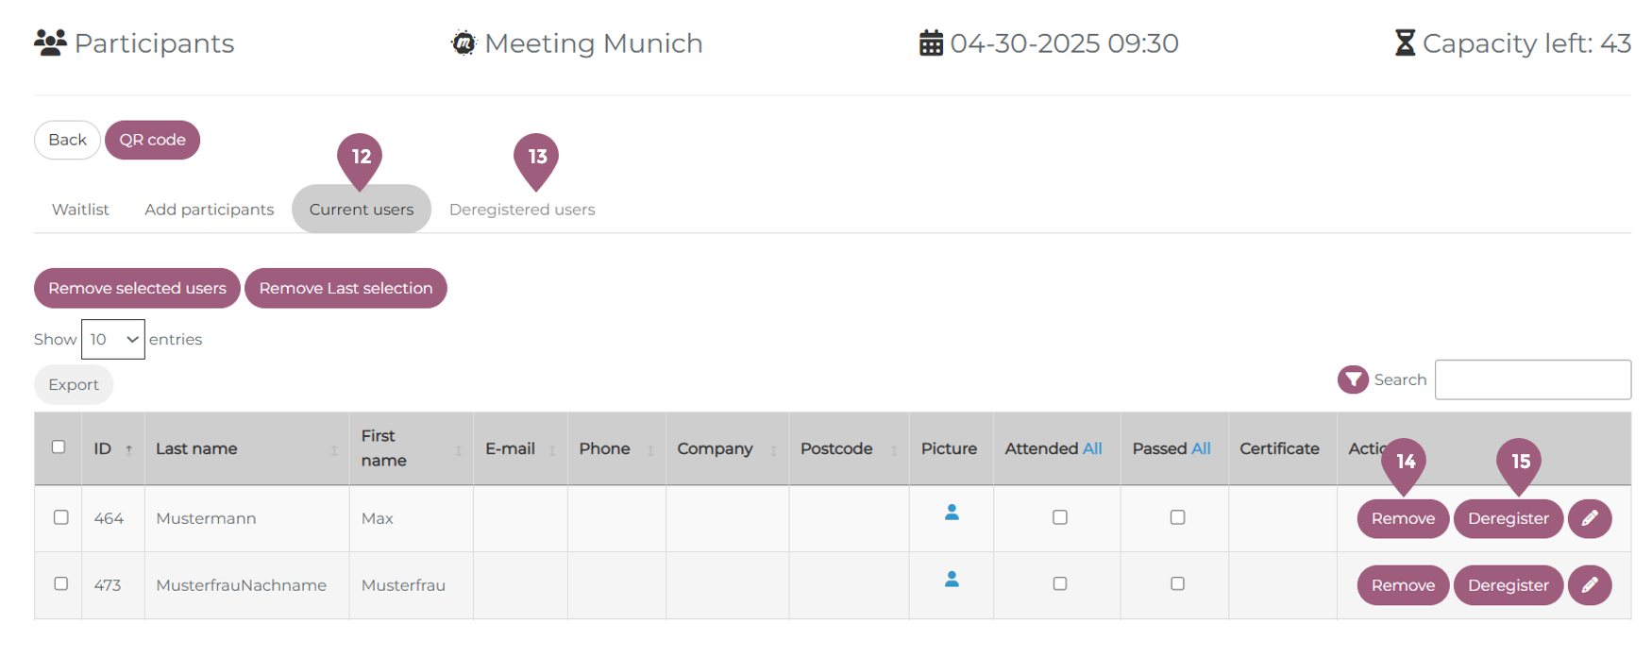Click the picture icon in MusterfrauNachname's row
Screen dimensions: 1652x657
(x=952, y=580)
